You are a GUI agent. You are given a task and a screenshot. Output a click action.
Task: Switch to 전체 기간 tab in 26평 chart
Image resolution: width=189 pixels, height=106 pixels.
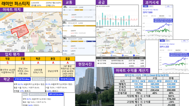(x=153, y=16)
